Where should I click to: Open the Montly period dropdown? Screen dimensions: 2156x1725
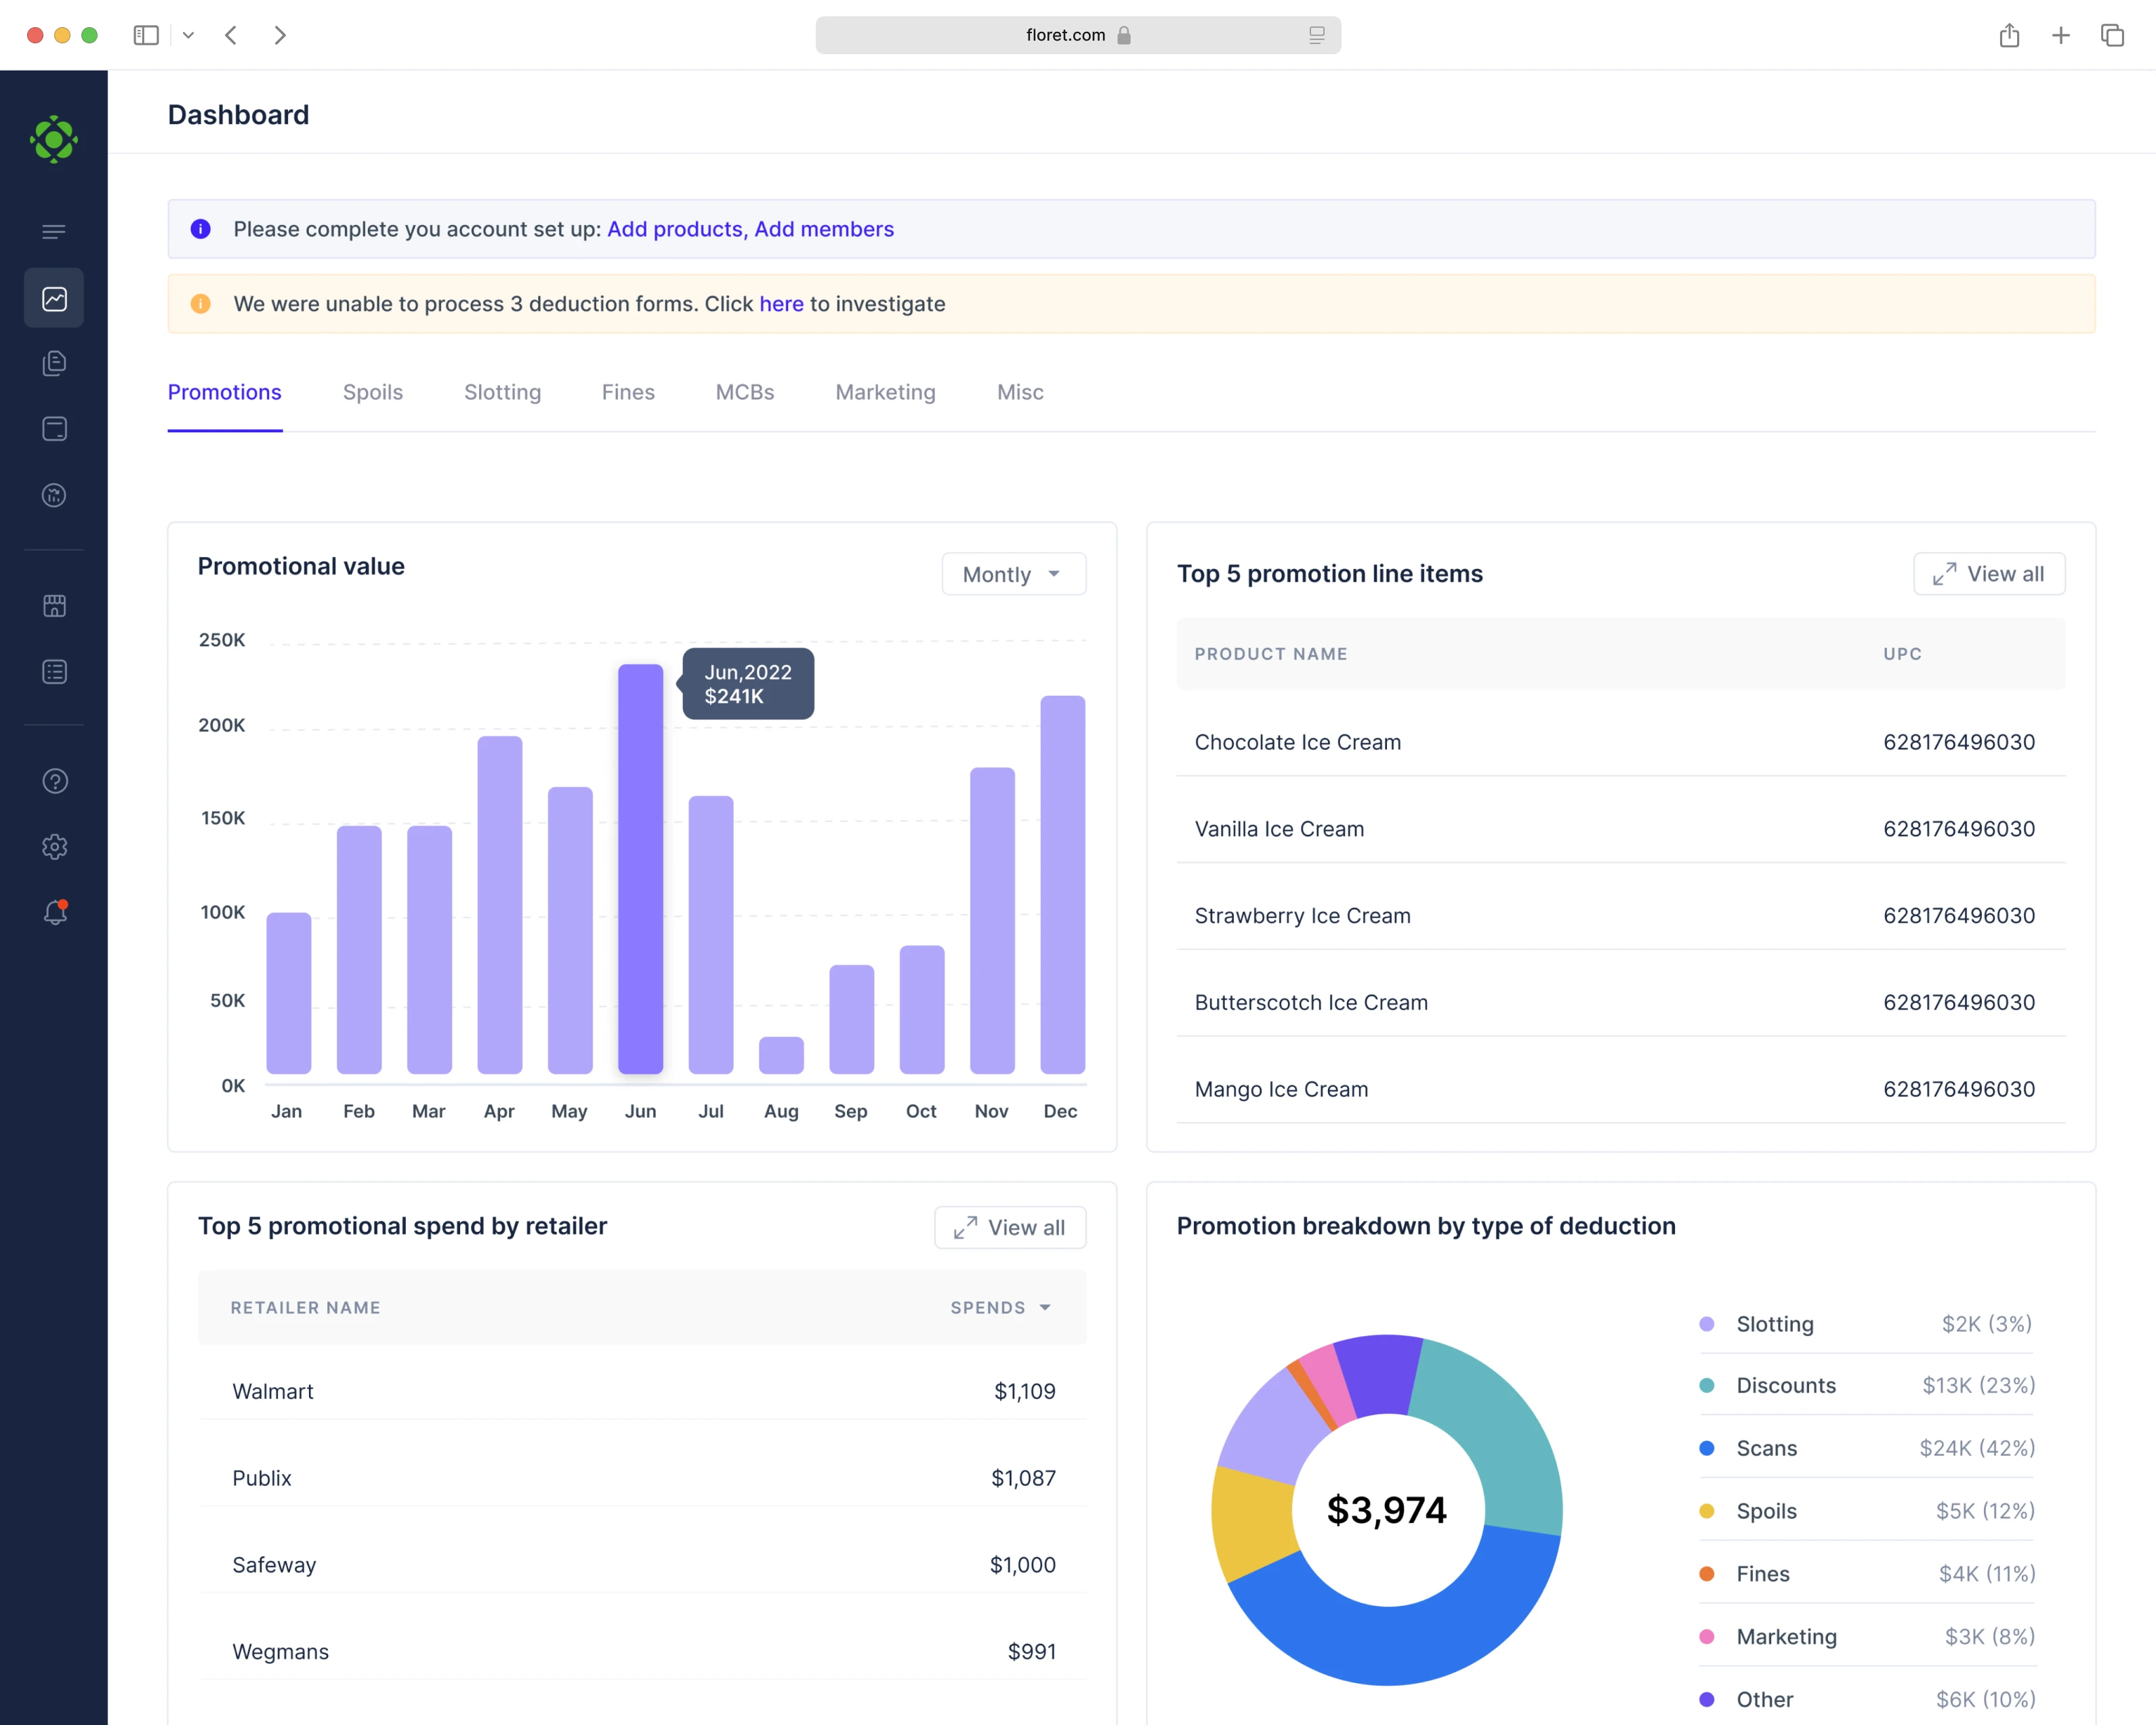click(x=1013, y=574)
